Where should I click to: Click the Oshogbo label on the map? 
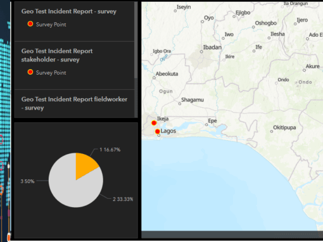point(266,23)
